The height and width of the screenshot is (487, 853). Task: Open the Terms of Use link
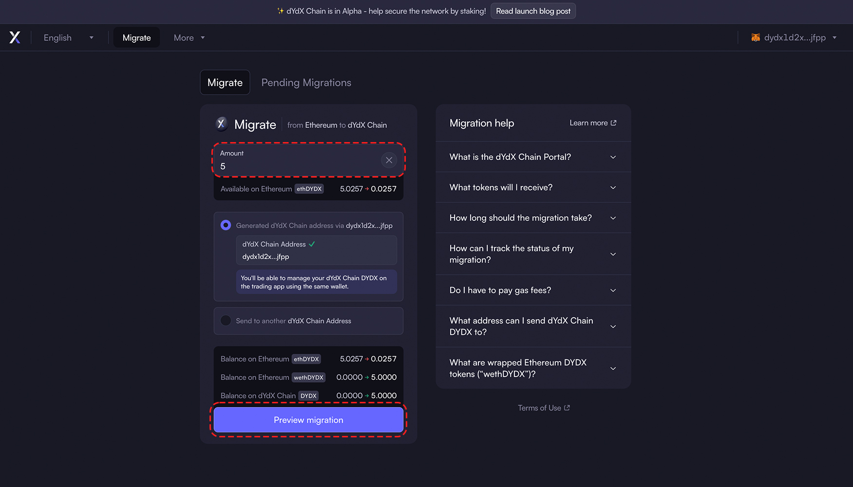(x=544, y=408)
